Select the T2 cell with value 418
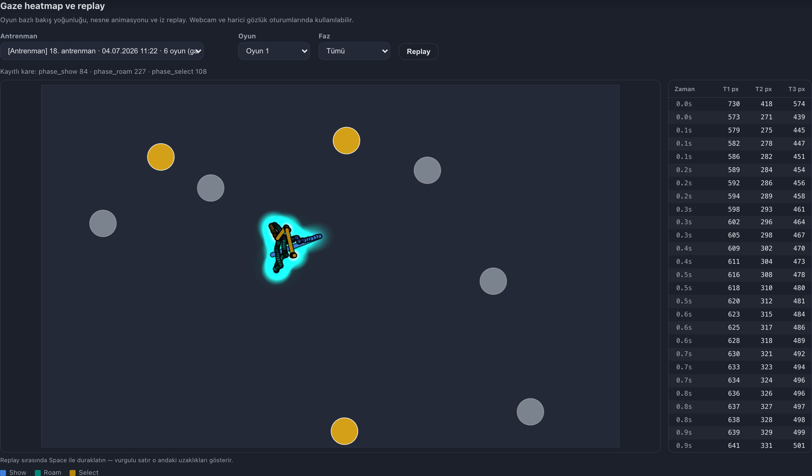This screenshot has height=476, width=812. [766, 104]
